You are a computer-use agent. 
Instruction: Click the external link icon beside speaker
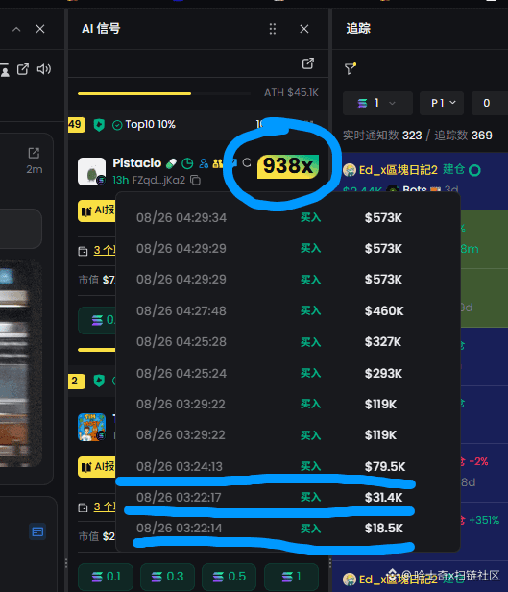click(23, 69)
